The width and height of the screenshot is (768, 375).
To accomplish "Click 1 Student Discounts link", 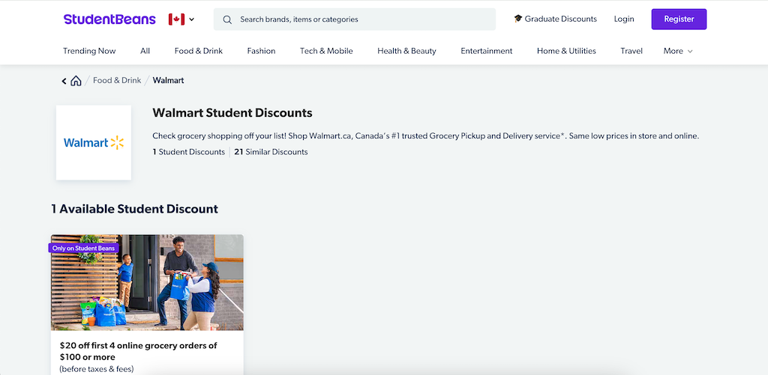I will [188, 152].
